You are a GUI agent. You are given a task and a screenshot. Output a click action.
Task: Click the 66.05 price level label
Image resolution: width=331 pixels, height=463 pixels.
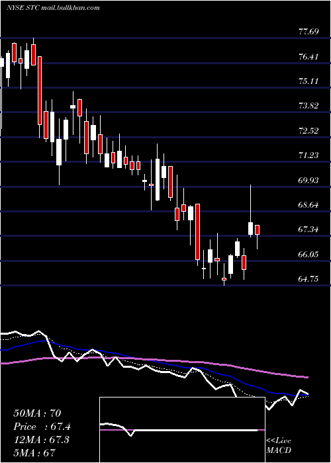(308, 254)
